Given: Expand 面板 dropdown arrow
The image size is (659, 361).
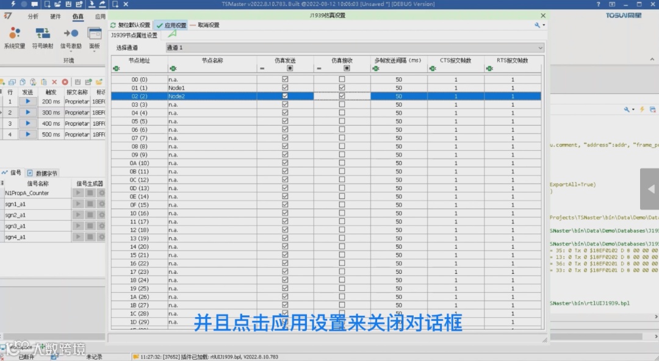Looking at the screenshot, I should (95, 51).
